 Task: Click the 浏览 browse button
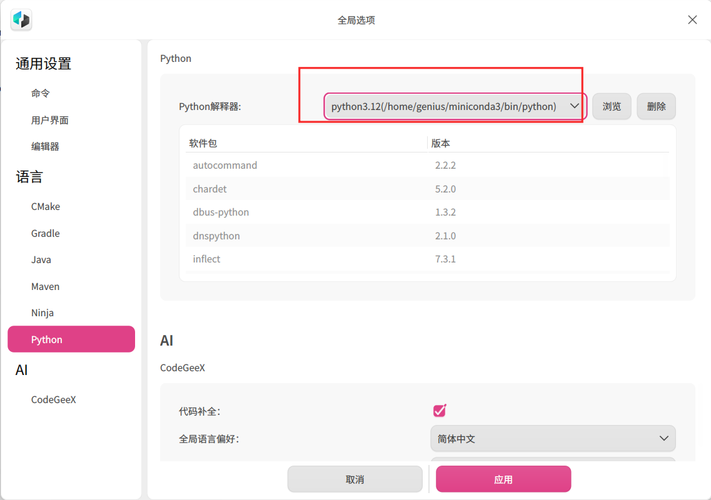(x=611, y=106)
